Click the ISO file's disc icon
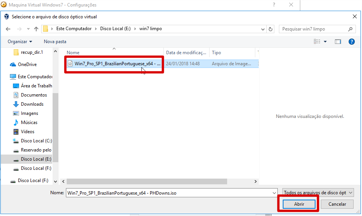The height and width of the screenshot is (216, 362). [70, 64]
